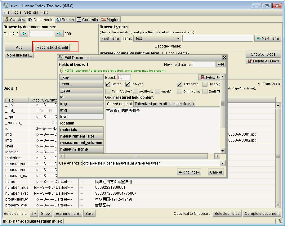The image size is (285, 226).
Task: Switch to the Plugins tab
Action: (x=110, y=20)
